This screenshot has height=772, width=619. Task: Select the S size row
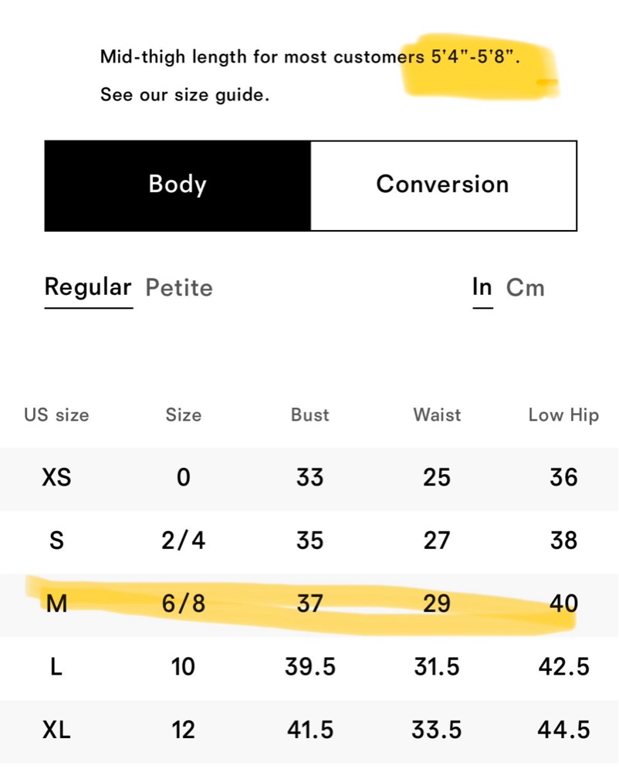tap(309, 542)
